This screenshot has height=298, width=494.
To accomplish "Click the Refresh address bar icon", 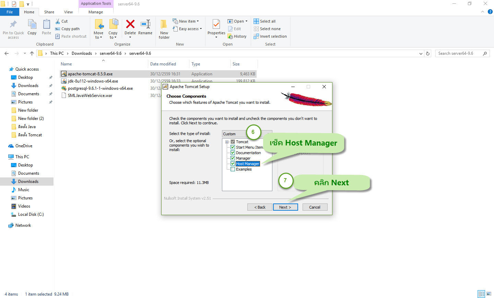I will point(428,53).
